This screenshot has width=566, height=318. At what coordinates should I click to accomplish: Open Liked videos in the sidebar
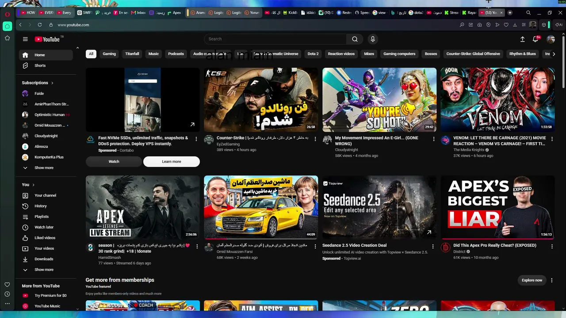46,238
